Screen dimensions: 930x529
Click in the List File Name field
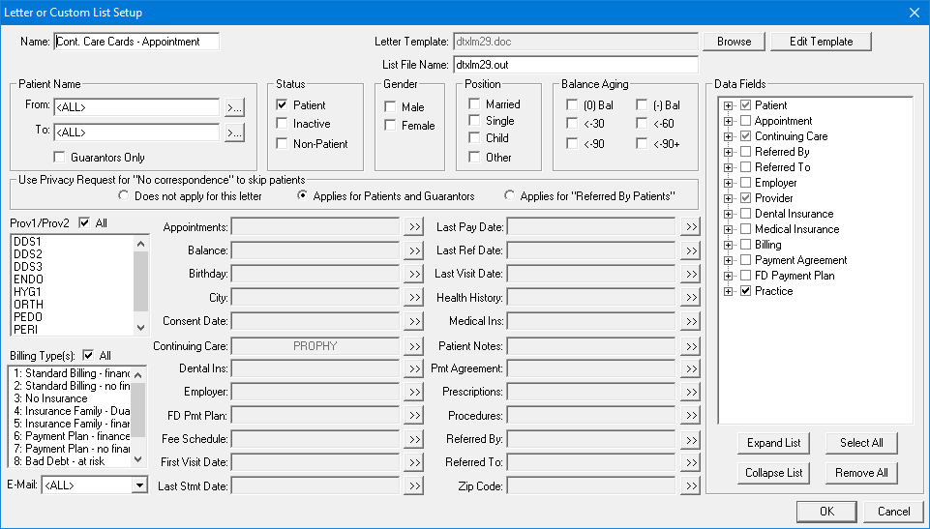tap(575, 66)
